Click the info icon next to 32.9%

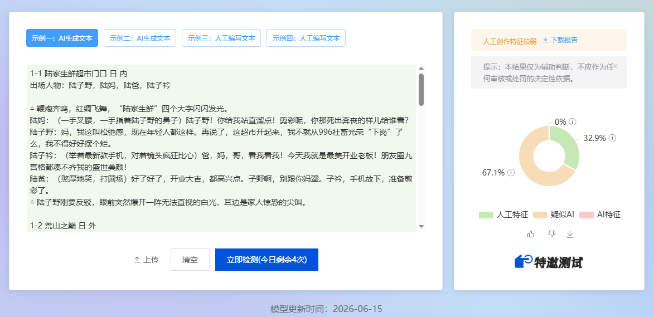612,138
